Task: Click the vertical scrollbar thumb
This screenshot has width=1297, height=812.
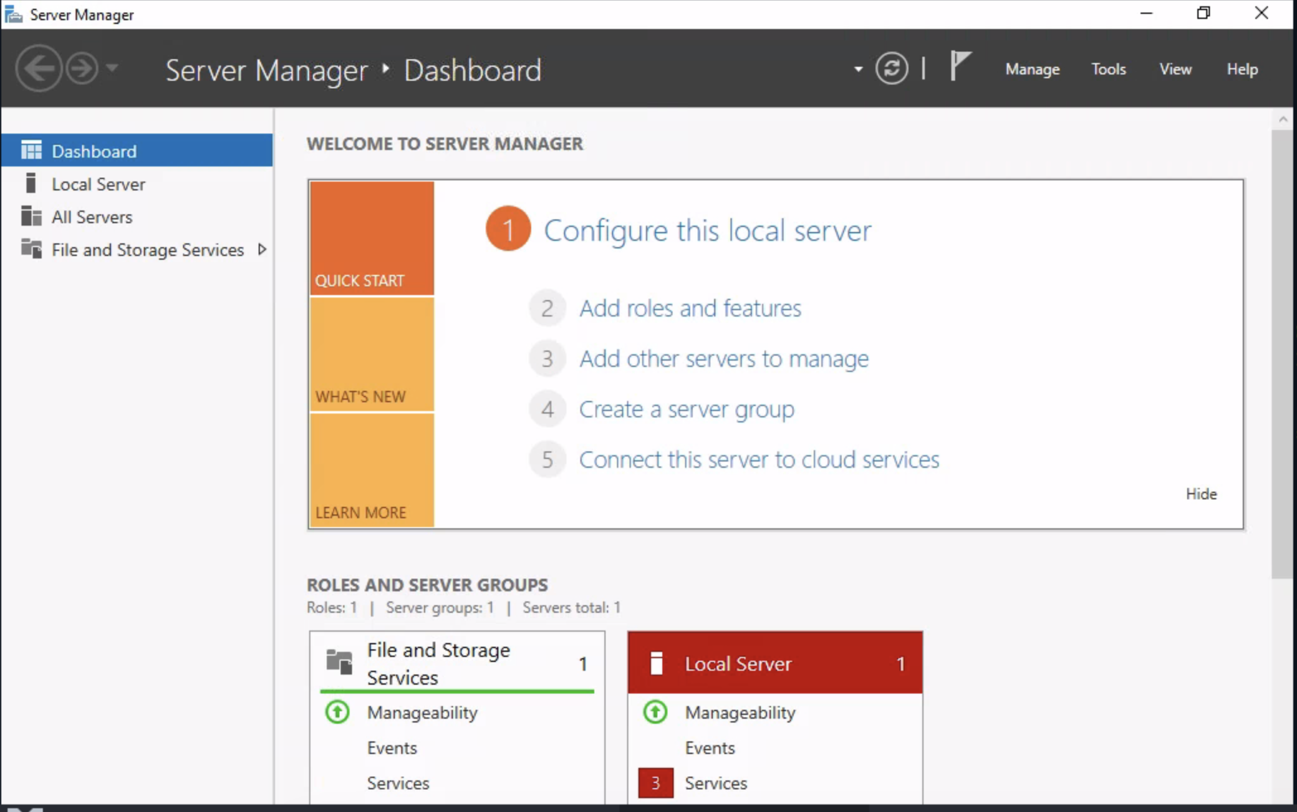Action: (1282, 354)
